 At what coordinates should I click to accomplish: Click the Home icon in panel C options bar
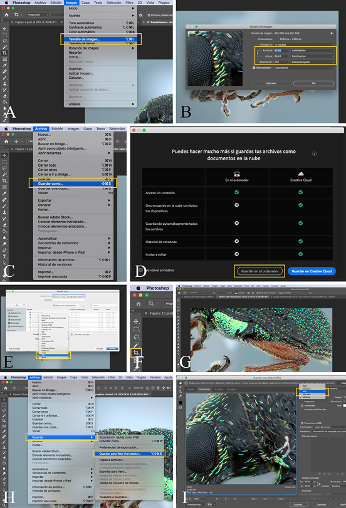(6, 142)
